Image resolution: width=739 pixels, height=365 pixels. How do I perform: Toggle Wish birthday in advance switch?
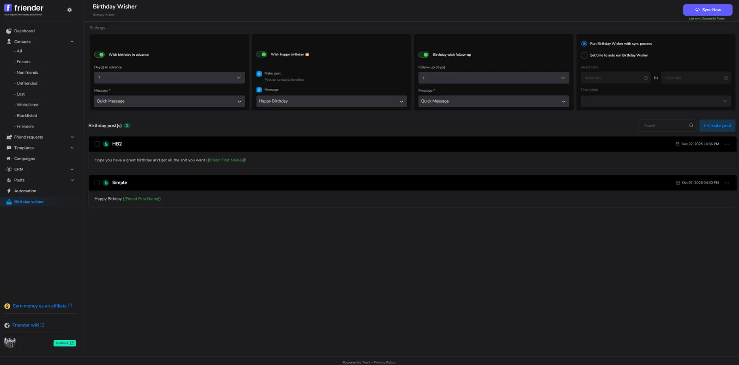coord(100,55)
